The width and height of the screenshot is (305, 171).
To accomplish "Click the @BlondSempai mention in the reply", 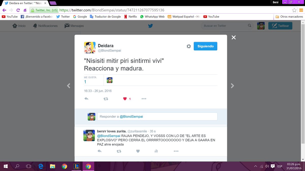I will pyautogui.click(x=109, y=136).
